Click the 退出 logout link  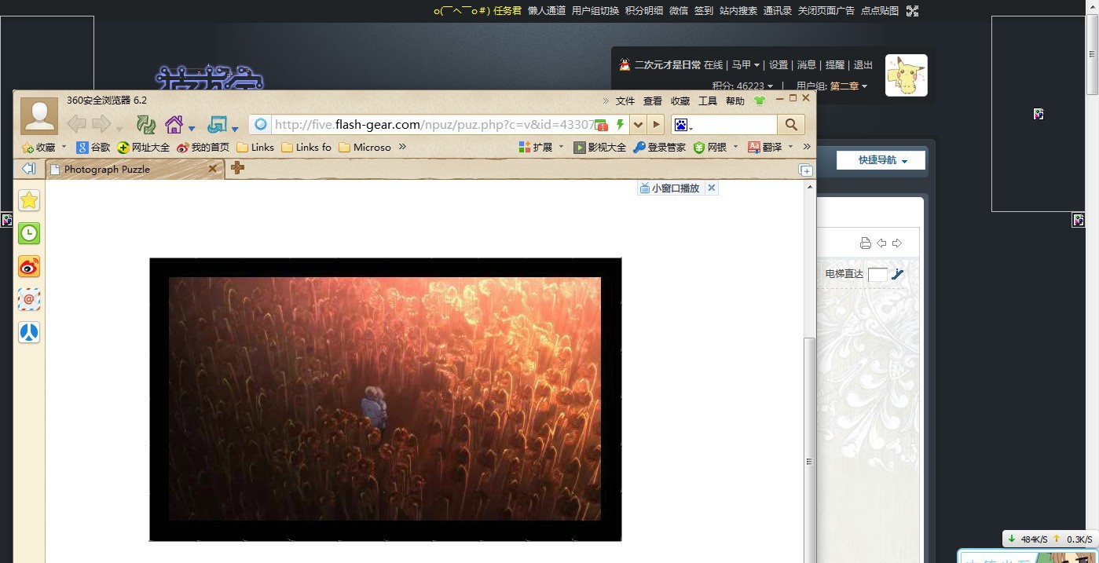(863, 65)
